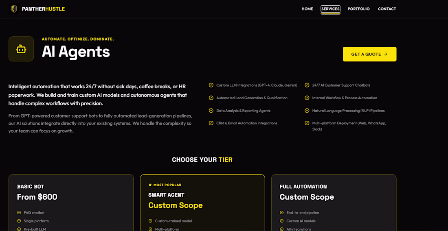This screenshot has height=231, width=448.
Task: Select the Smart Agent tier title
Action: pos(166,195)
